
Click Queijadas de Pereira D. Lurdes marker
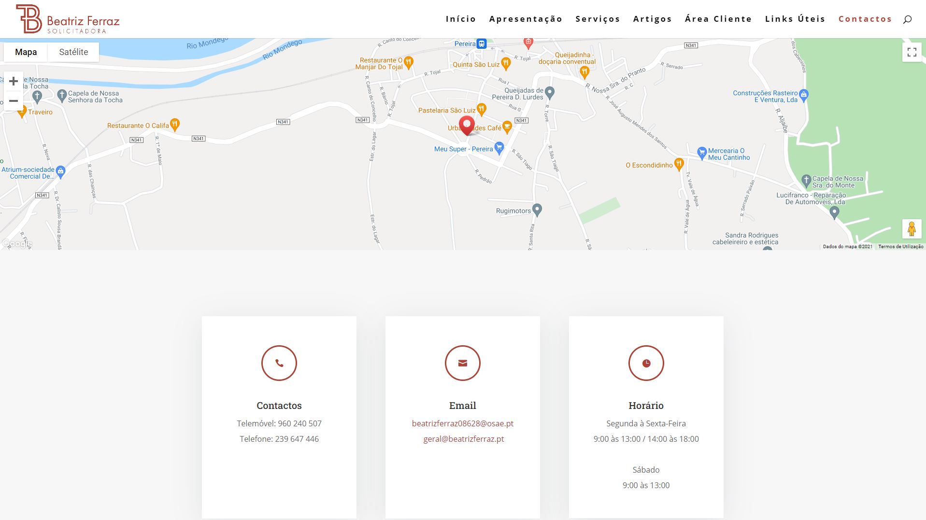click(x=549, y=92)
